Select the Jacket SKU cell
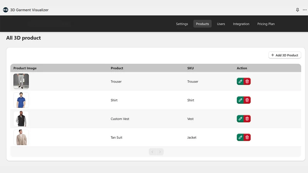308x173 pixels. pyautogui.click(x=192, y=138)
